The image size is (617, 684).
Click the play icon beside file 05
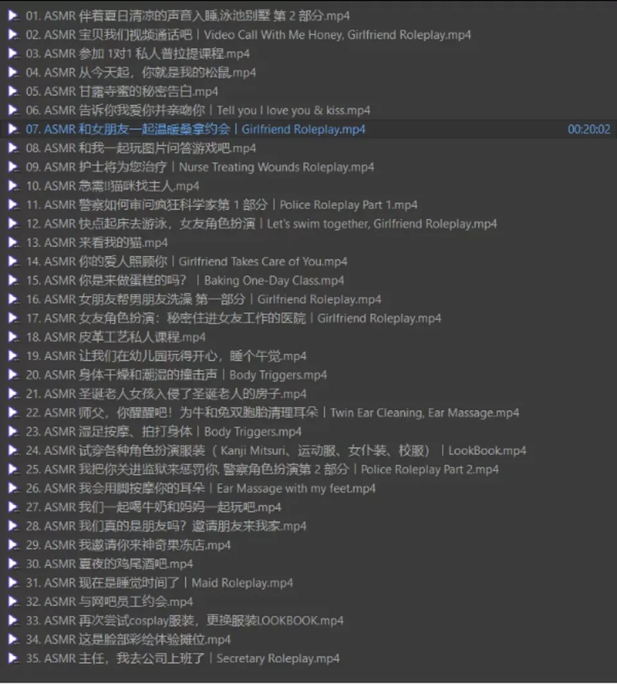(x=14, y=91)
